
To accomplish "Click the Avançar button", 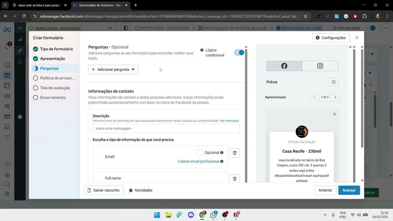I will pyautogui.click(x=349, y=190).
